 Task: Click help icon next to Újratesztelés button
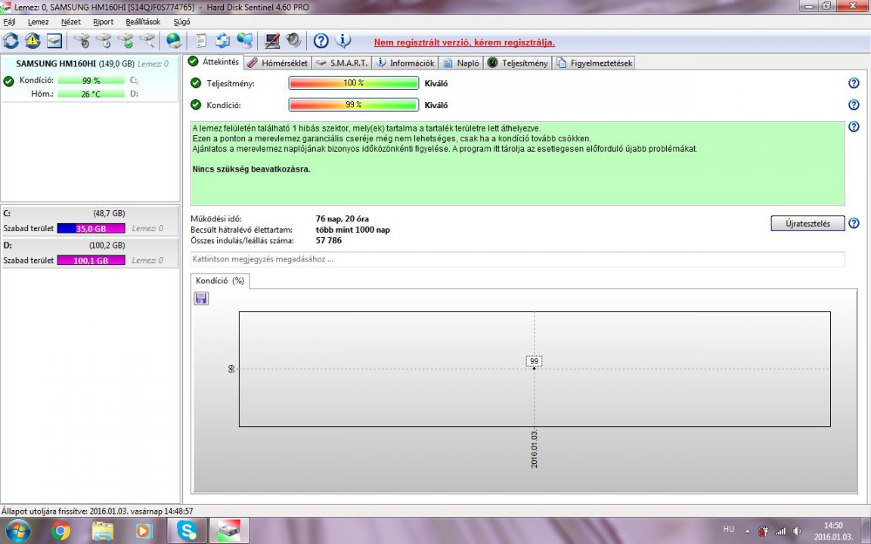coord(854,223)
